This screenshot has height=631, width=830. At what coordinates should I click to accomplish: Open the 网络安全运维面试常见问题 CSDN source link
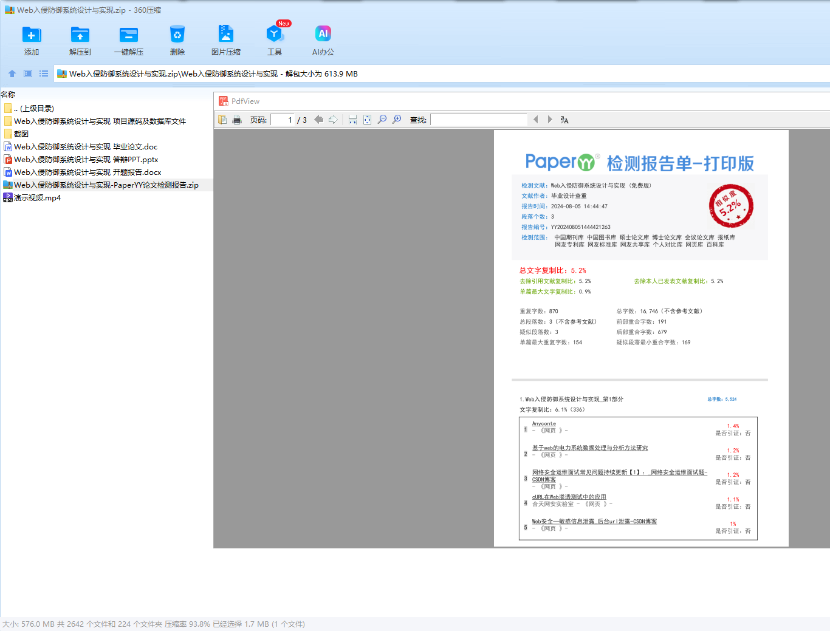coord(620,476)
